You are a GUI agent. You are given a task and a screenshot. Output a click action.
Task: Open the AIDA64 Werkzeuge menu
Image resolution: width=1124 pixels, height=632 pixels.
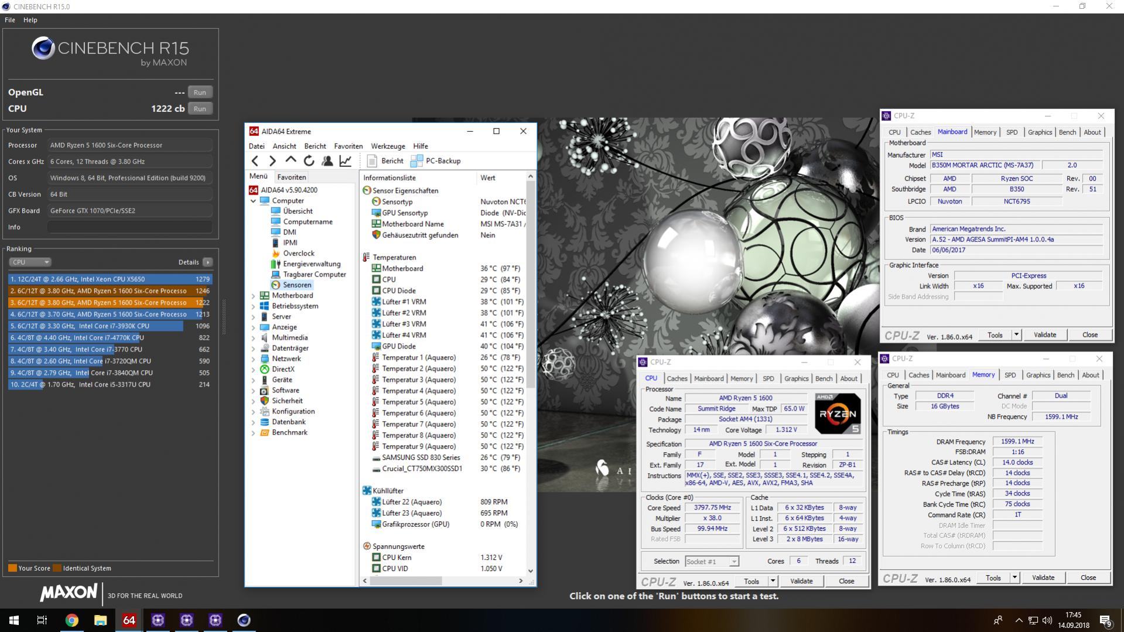coord(388,146)
